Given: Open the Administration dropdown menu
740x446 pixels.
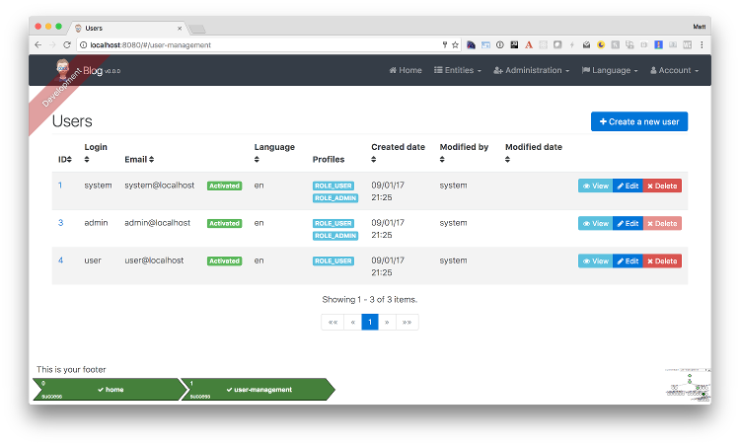Looking at the screenshot, I should [x=532, y=70].
